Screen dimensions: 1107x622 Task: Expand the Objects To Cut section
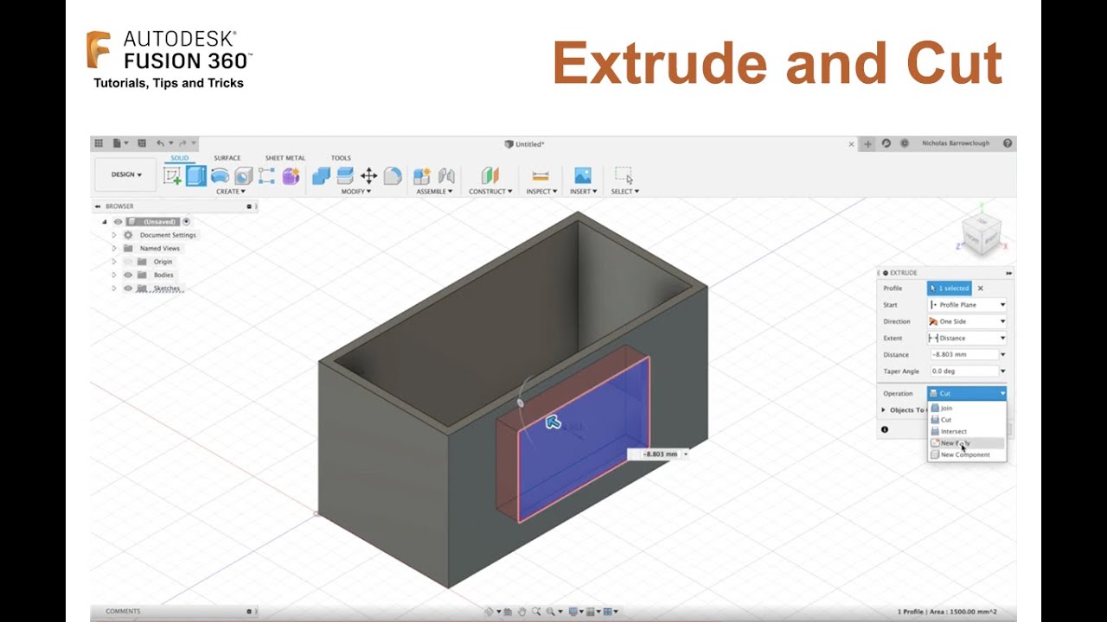tap(884, 410)
